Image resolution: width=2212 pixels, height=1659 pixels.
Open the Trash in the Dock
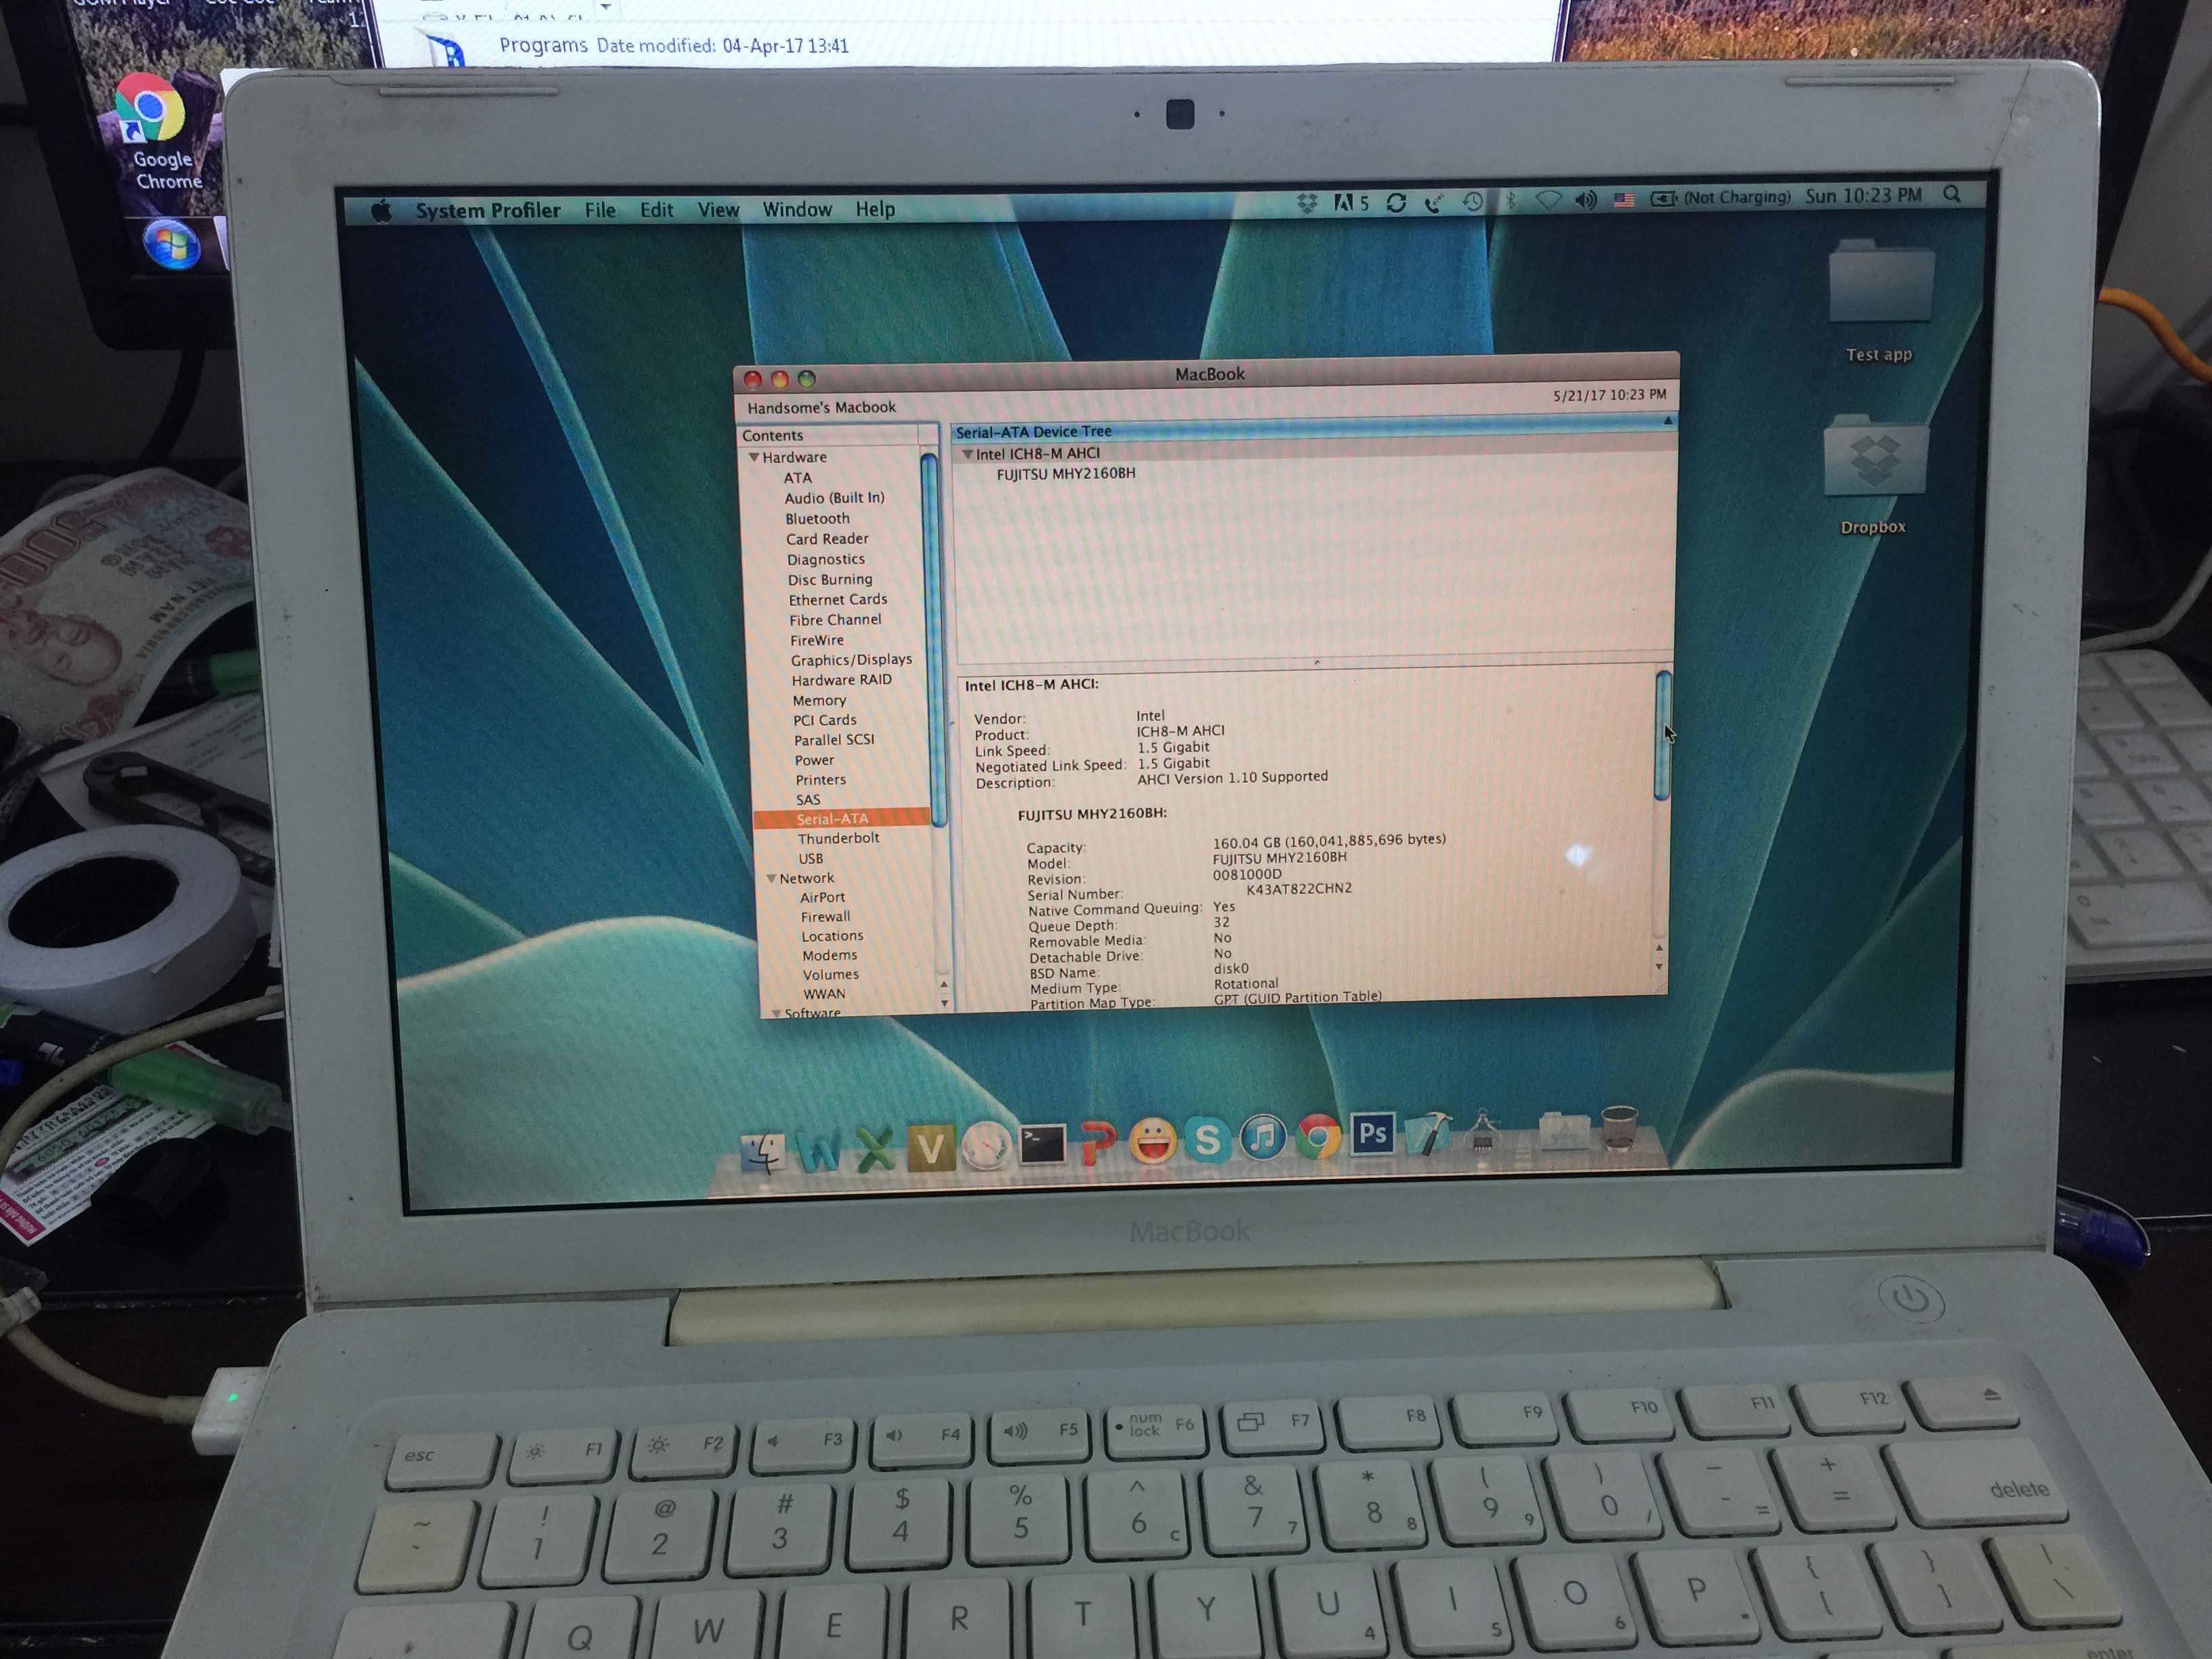1619,1129
